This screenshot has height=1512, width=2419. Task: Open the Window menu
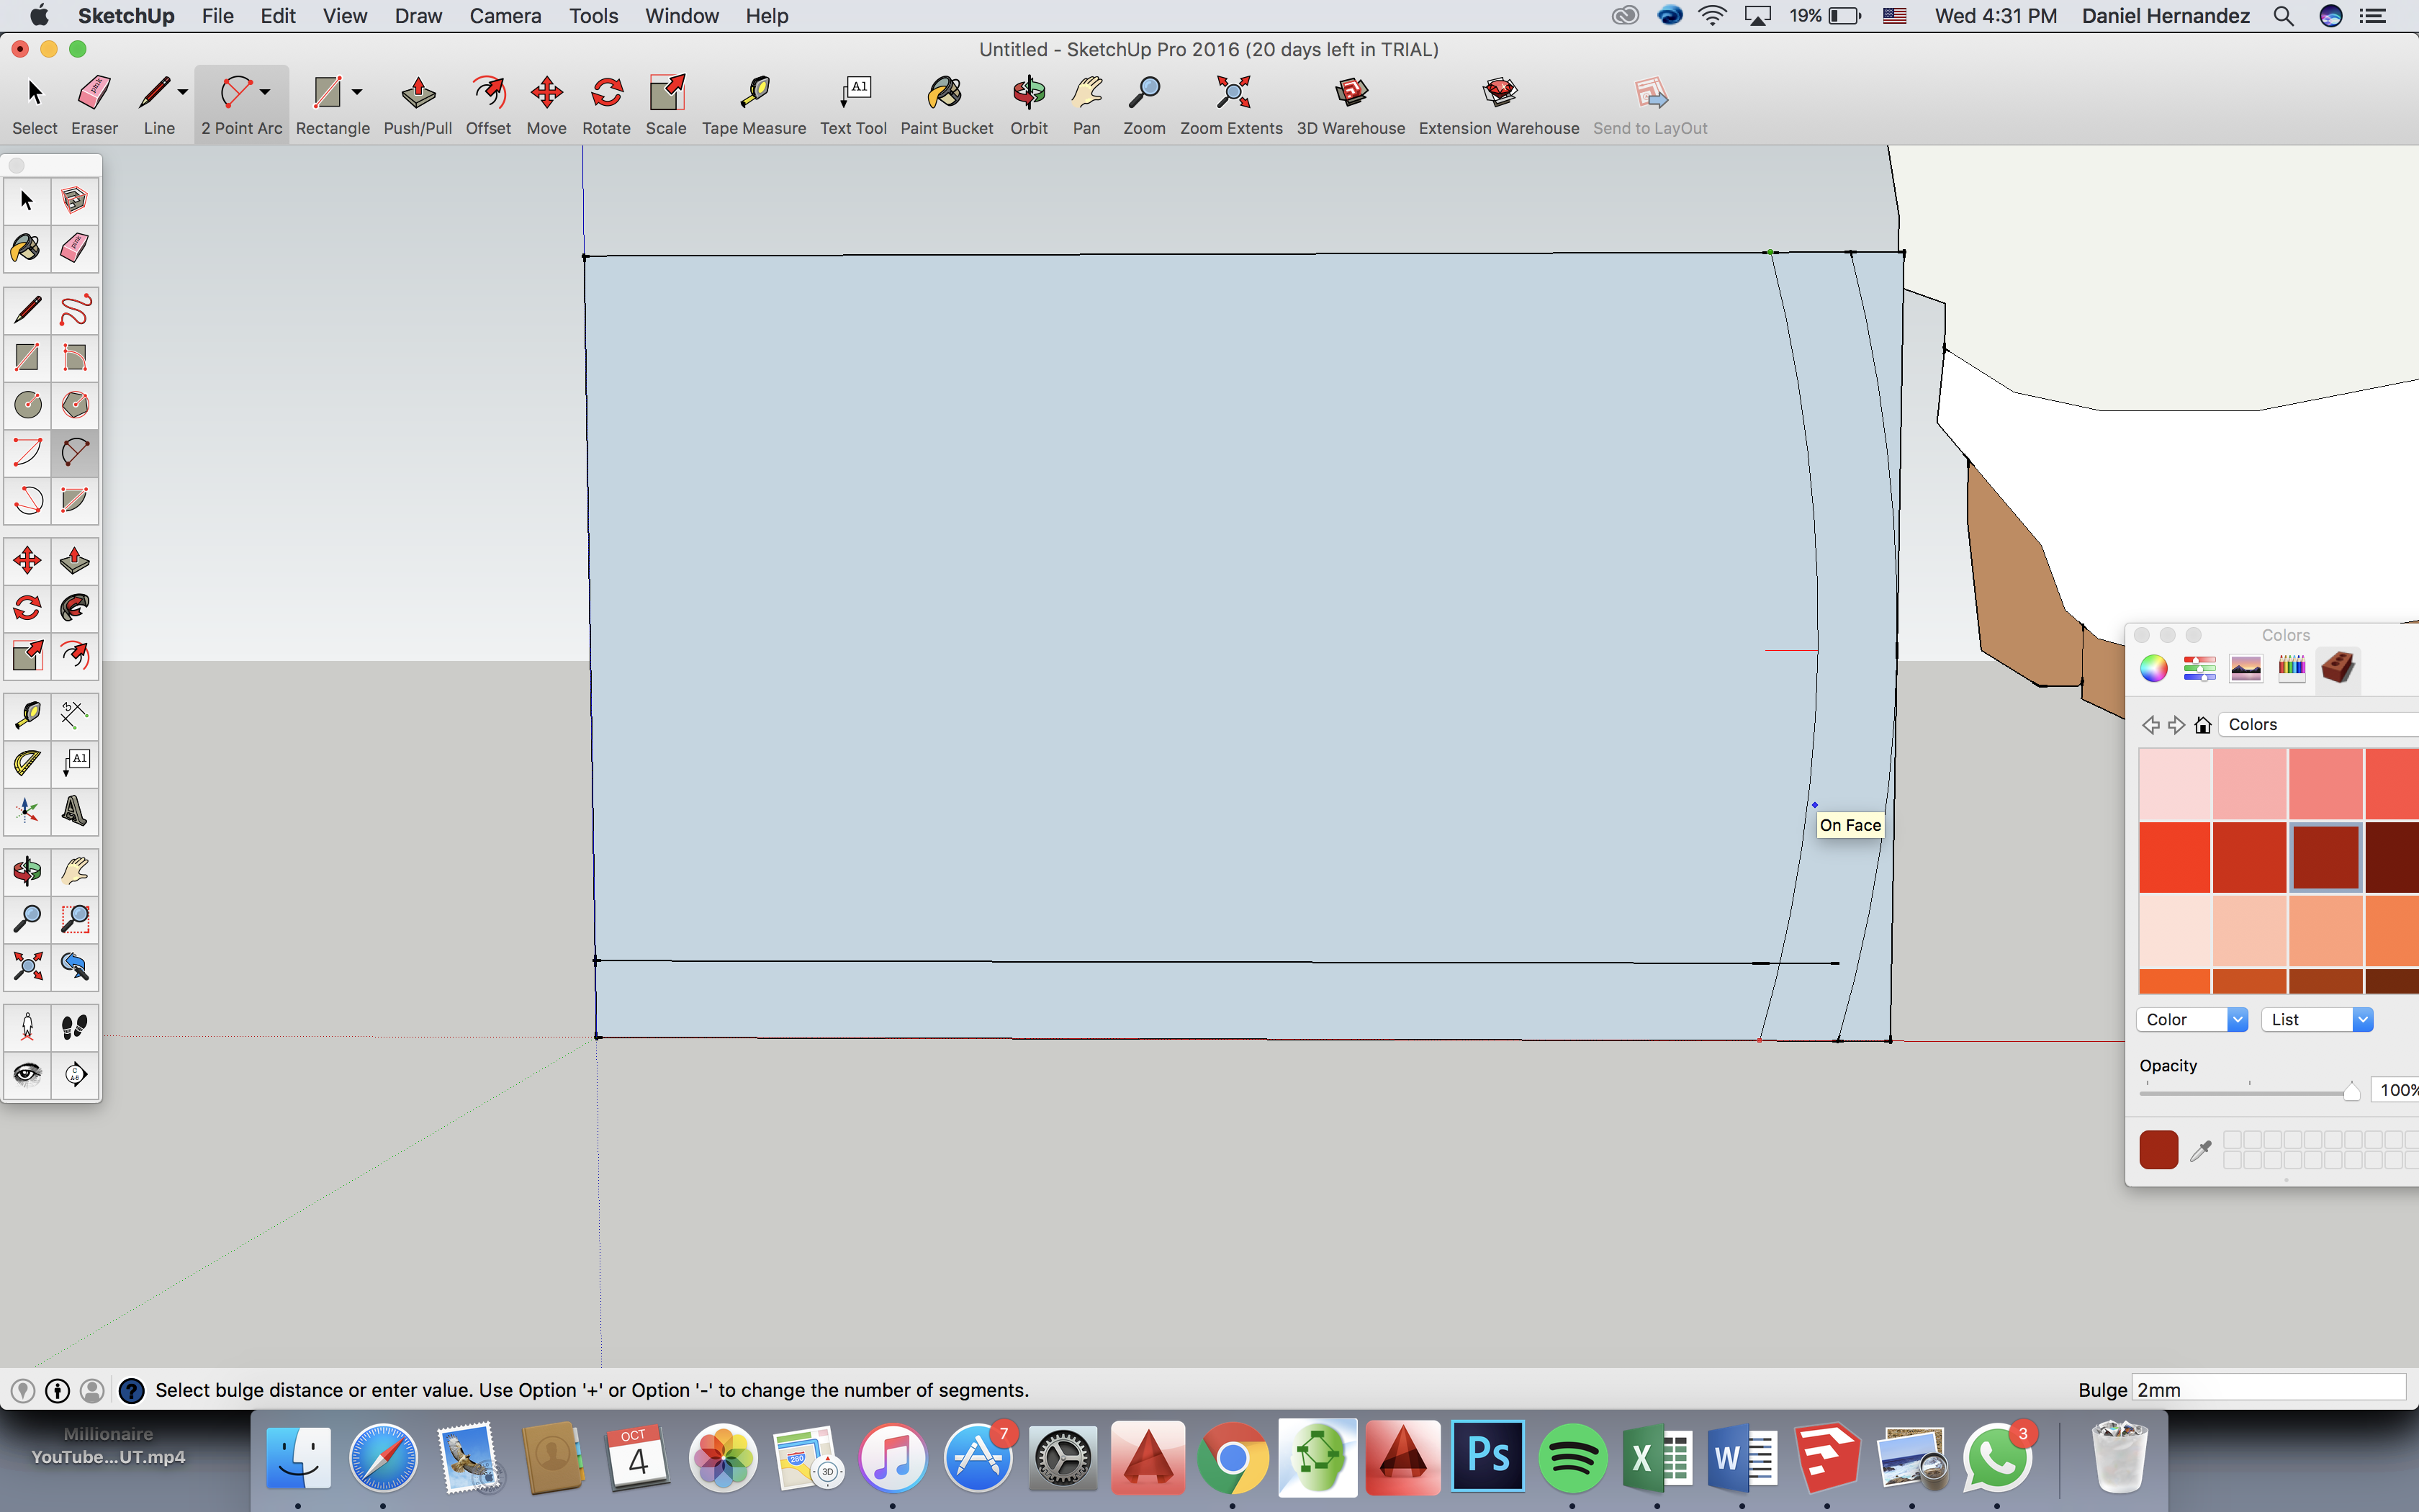pyautogui.click(x=682, y=16)
